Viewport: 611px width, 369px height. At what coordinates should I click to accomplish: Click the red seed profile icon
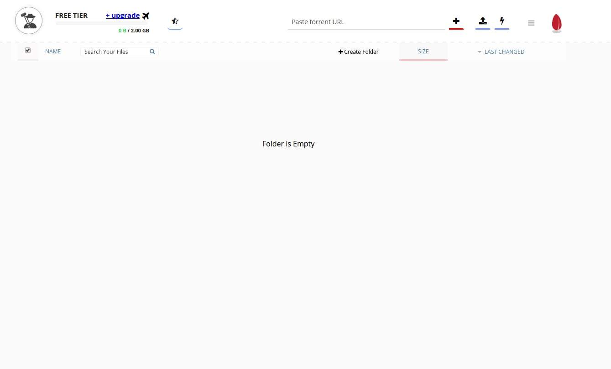557,23
